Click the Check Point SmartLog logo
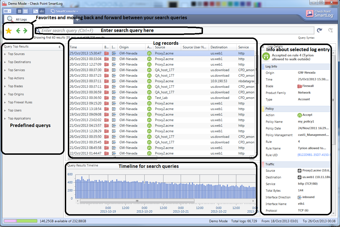340x227 pixels. [x=320, y=14]
